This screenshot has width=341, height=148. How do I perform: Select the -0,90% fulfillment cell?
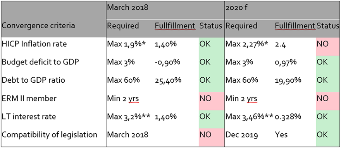pyautogui.click(x=167, y=62)
